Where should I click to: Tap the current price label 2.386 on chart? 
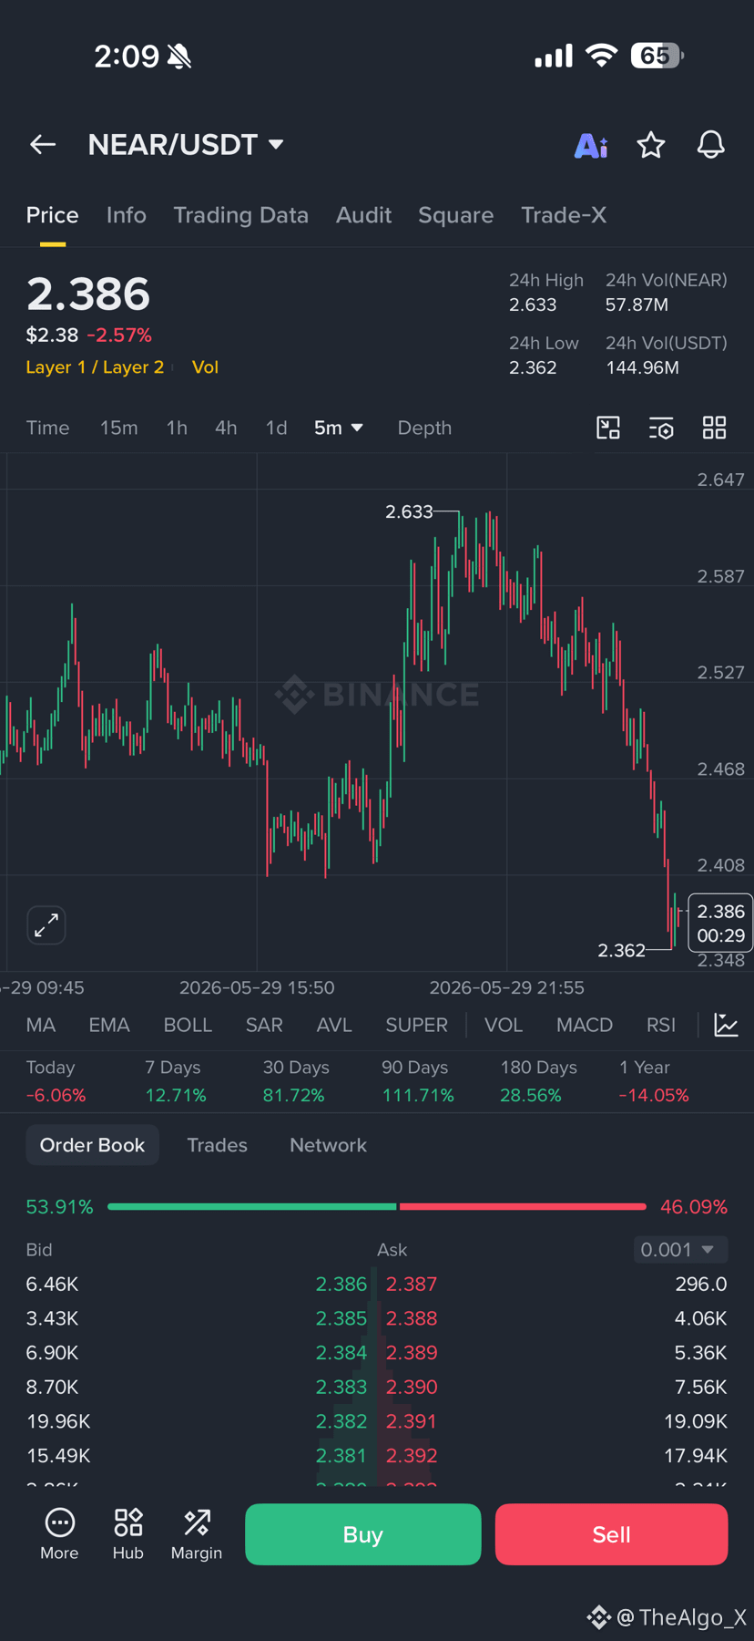coord(720,923)
